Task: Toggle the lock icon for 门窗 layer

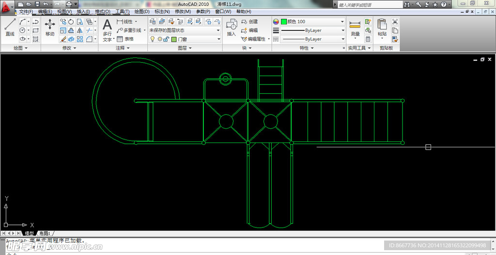Action: point(167,39)
